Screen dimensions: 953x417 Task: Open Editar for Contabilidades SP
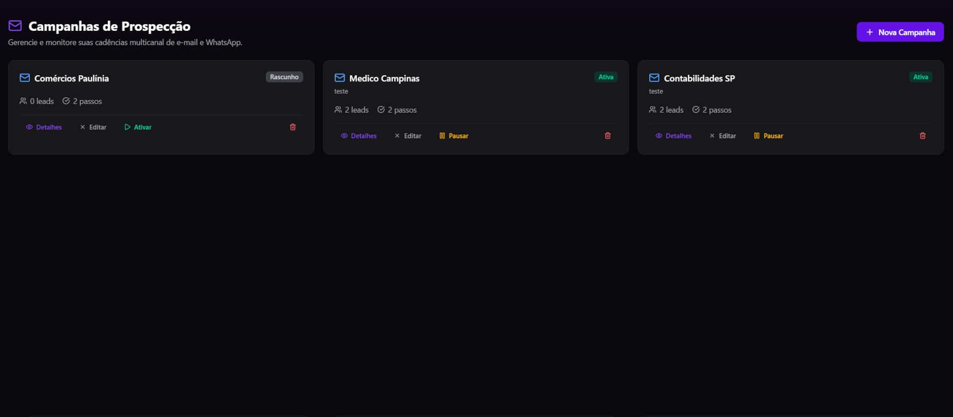(x=723, y=136)
